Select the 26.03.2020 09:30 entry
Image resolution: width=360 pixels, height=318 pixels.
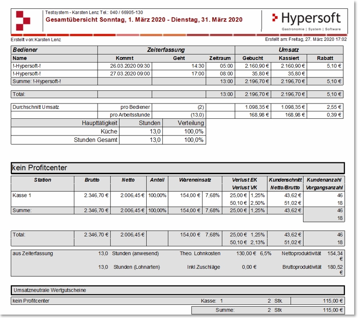129,66
